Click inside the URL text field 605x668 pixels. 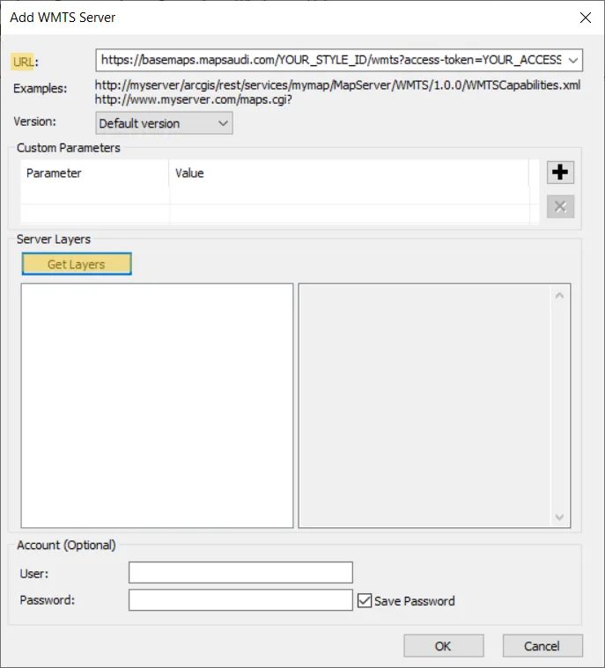pyautogui.click(x=330, y=60)
